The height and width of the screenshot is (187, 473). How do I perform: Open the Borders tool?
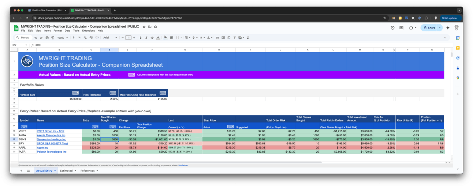pos(171,38)
